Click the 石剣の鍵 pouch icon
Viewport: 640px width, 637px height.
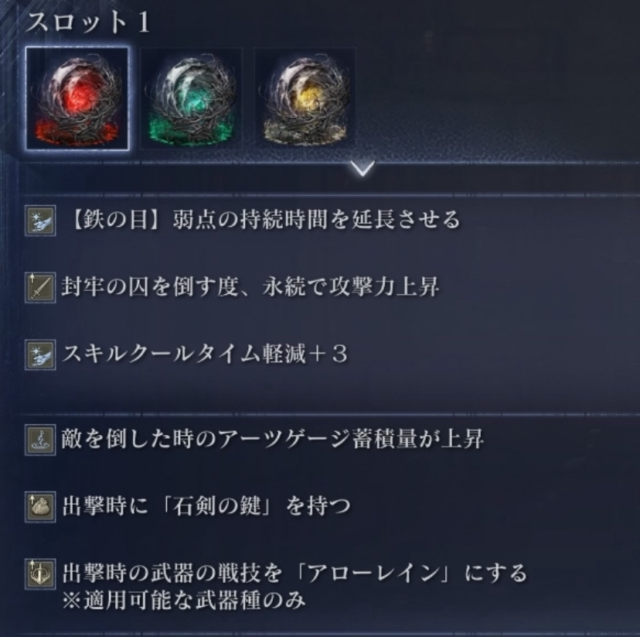point(40,507)
